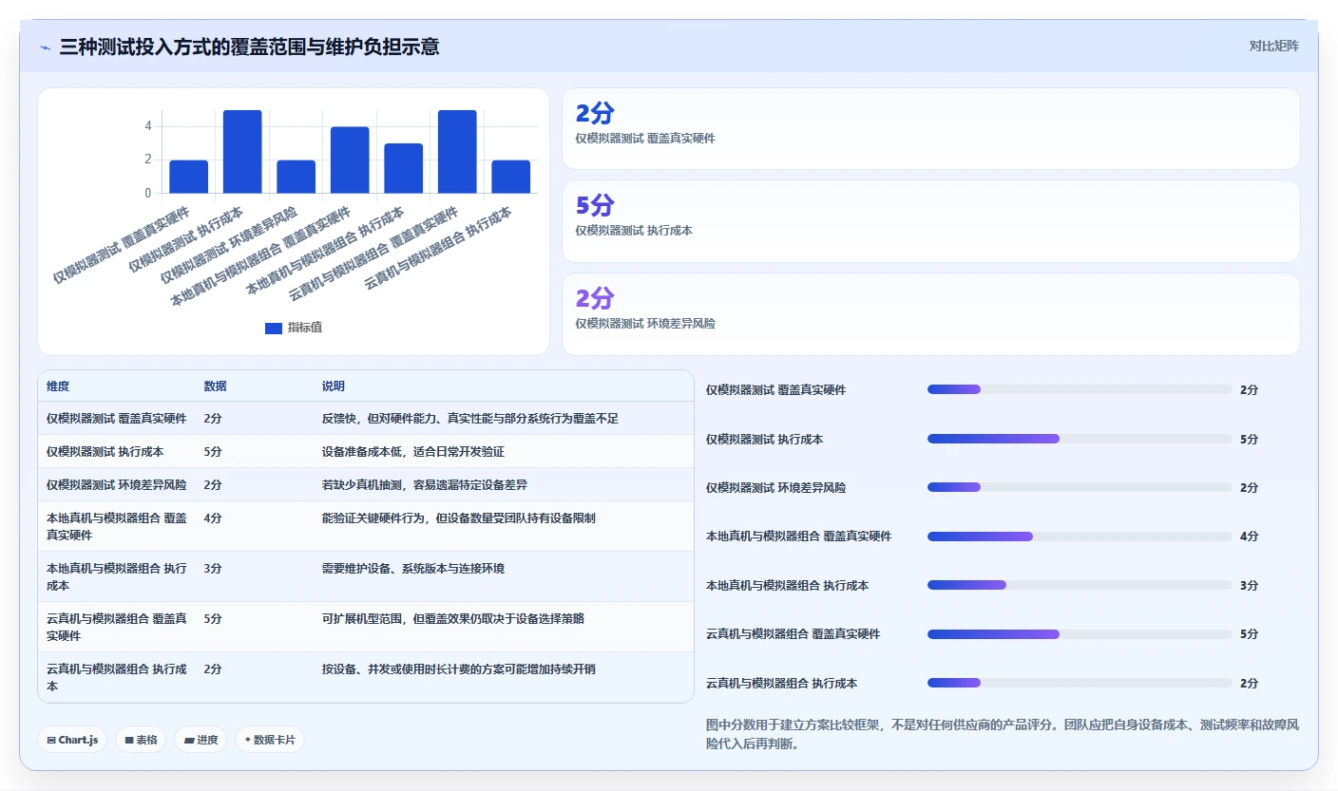Click the 数据卡片 tag button
1338x791 pixels.
(270, 740)
